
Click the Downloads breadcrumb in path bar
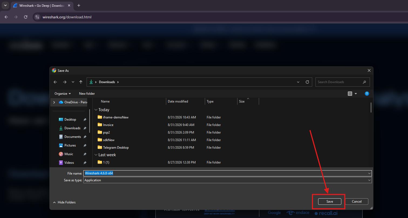(x=107, y=82)
